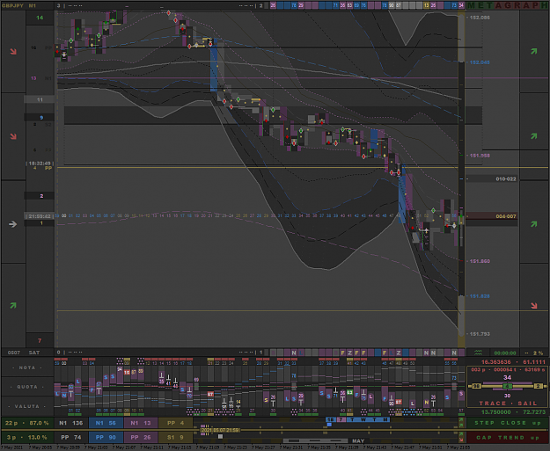The image size is (550, 451).
Task: Click the 152.086 price label
Action: (480, 18)
